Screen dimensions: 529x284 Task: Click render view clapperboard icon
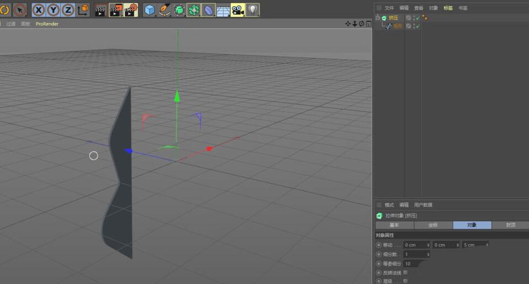click(100, 10)
